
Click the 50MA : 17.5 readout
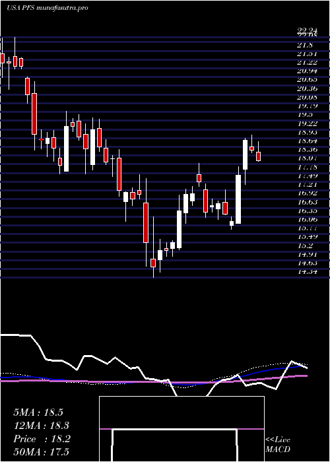coord(42,451)
